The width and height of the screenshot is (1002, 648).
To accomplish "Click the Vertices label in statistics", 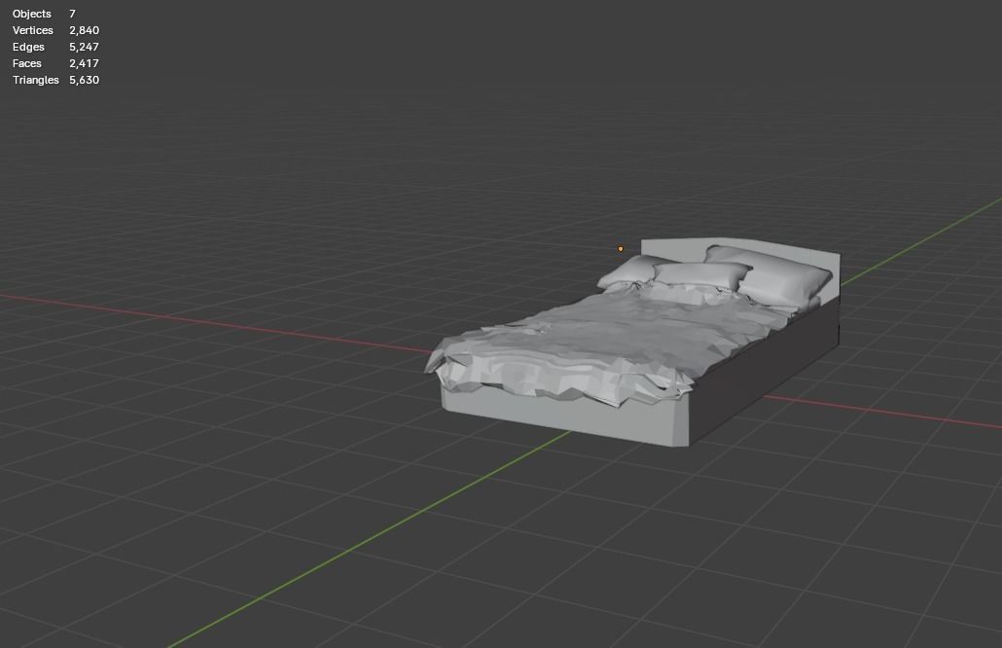I will point(33,30).
